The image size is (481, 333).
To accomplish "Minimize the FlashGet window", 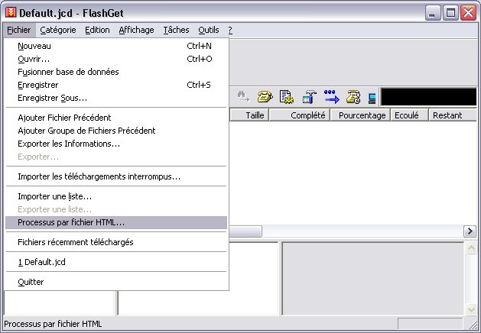I will tap(433, 13).
